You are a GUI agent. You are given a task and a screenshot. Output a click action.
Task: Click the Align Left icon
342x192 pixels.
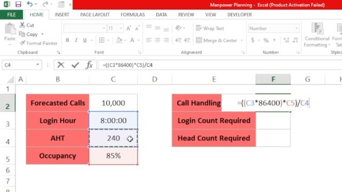(x=149, y=41)
